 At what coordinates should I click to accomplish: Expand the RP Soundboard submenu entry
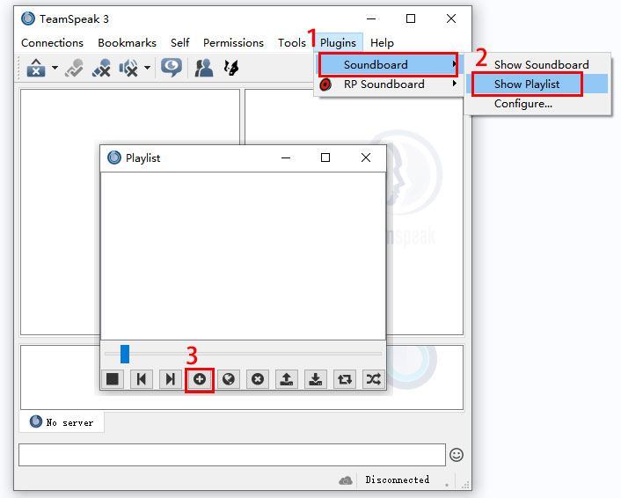389,84
